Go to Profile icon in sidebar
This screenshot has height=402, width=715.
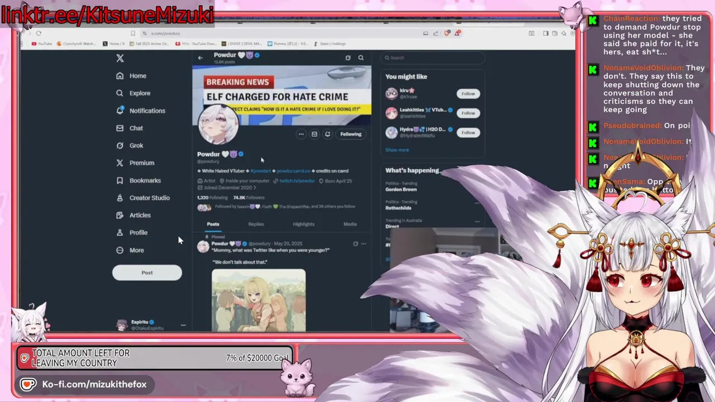point(120,232)
